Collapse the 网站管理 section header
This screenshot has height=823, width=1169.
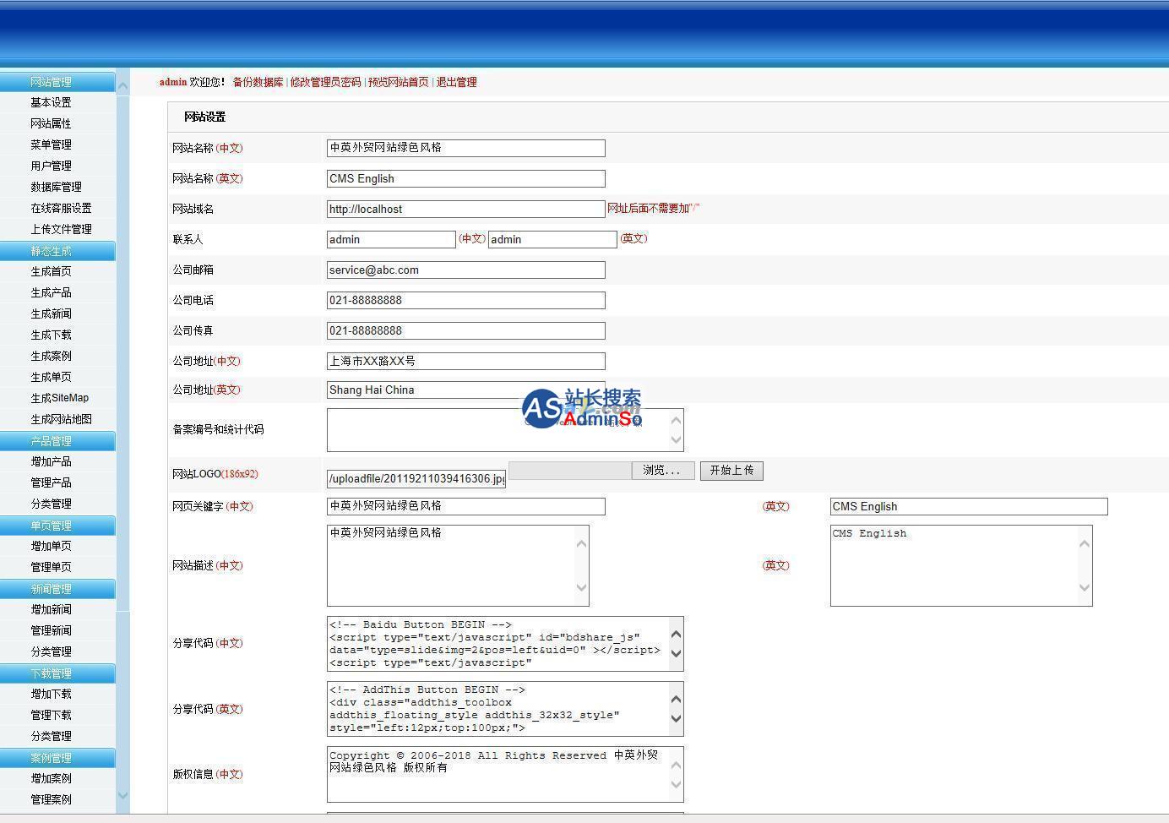point(57,82)
